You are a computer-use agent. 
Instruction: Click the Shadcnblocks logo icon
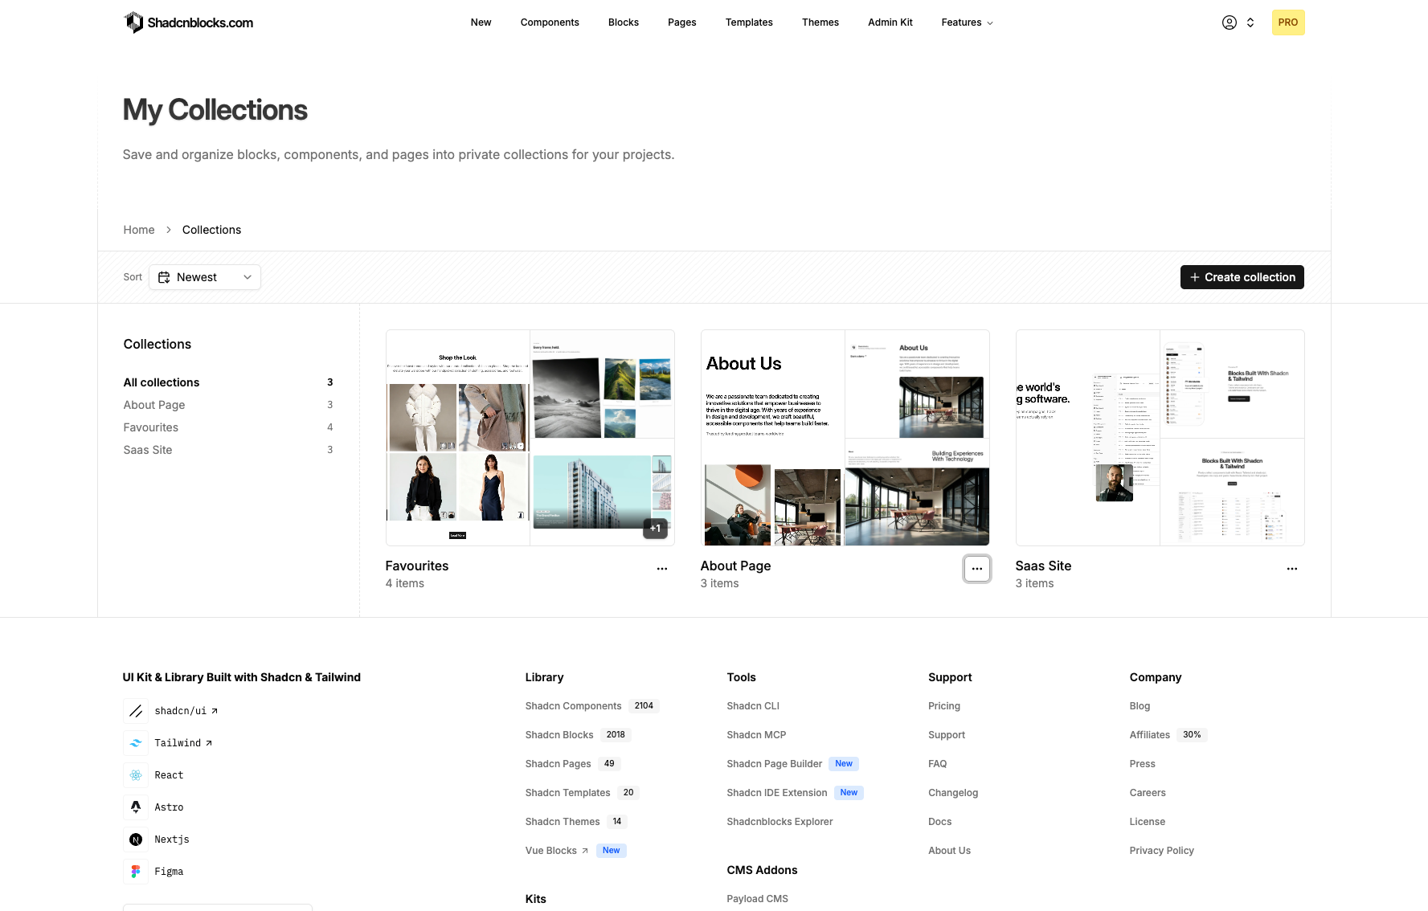pyautogui.click(x=134, y=22)
